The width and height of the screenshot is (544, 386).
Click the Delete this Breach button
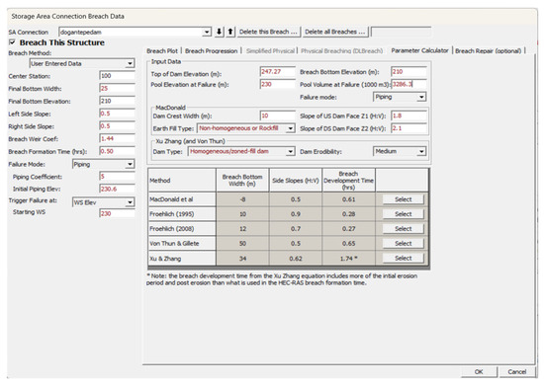[268, 32]
